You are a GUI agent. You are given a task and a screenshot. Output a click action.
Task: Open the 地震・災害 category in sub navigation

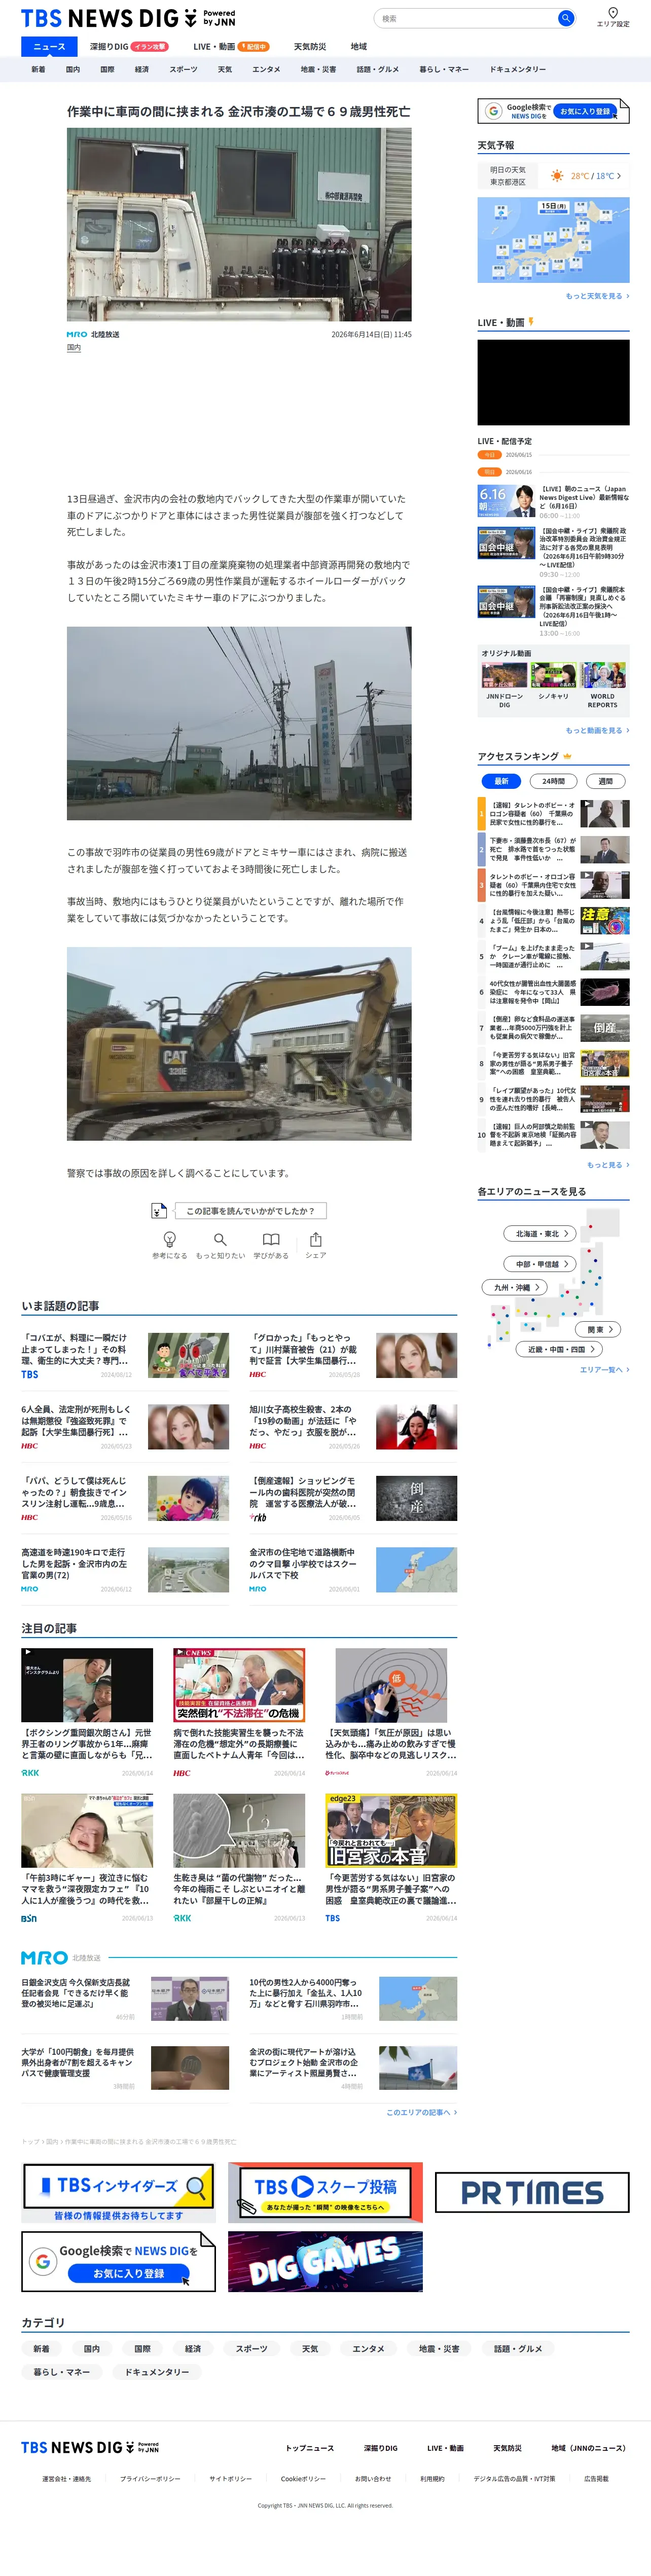pos(318,69)
